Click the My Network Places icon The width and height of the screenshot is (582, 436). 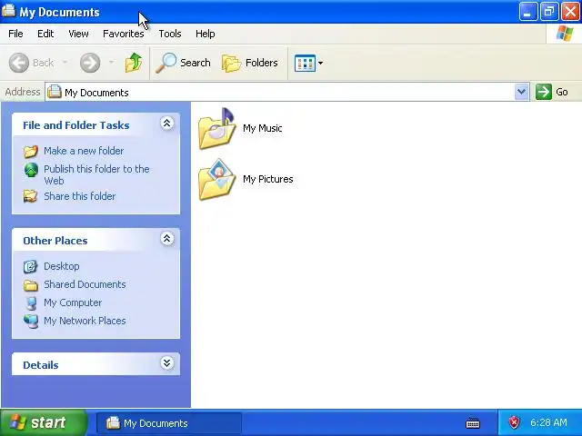click(31, 321)
